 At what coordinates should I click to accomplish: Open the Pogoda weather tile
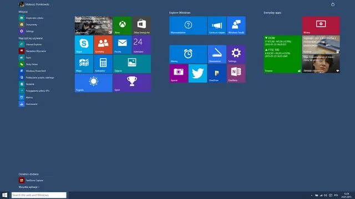pyautogui.click(x=94, y=83)
